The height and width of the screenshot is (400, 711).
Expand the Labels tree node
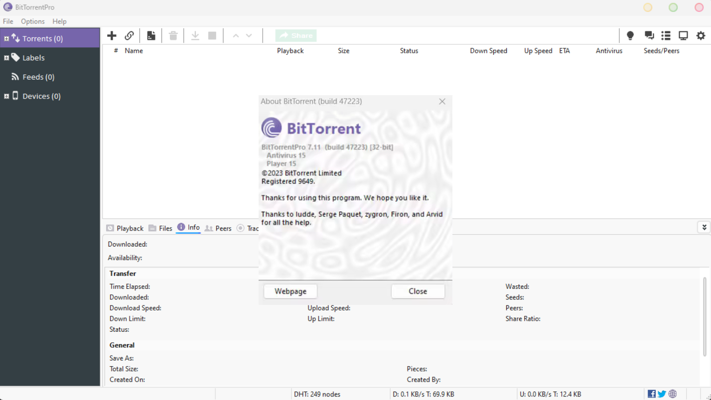click(6, 58)
